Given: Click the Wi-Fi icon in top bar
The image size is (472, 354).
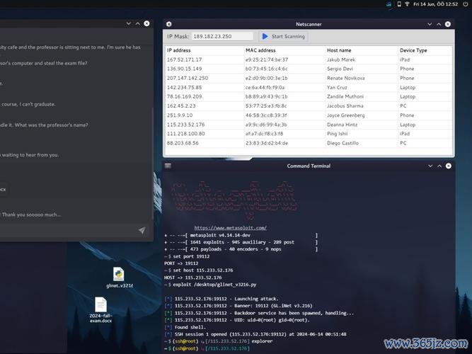Looking at the screenshot, I should click(x=407, y=4).
